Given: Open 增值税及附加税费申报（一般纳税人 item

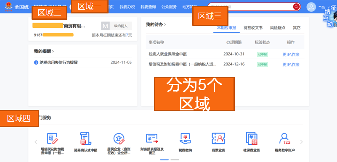Looking at the screenshot, I should click(x=183, y=64).
